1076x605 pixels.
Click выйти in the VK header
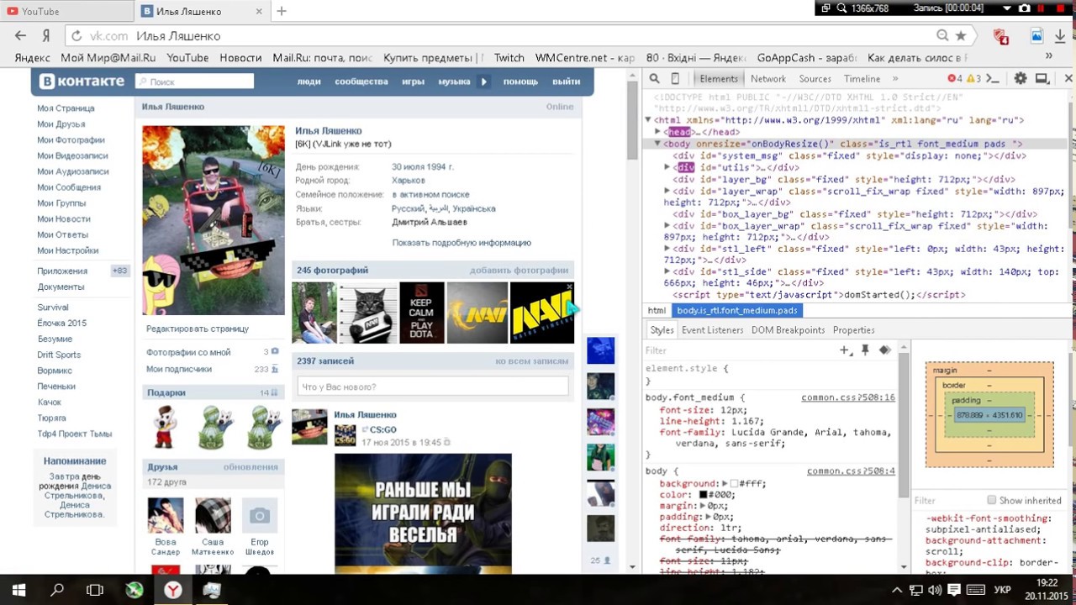[567, 82]
